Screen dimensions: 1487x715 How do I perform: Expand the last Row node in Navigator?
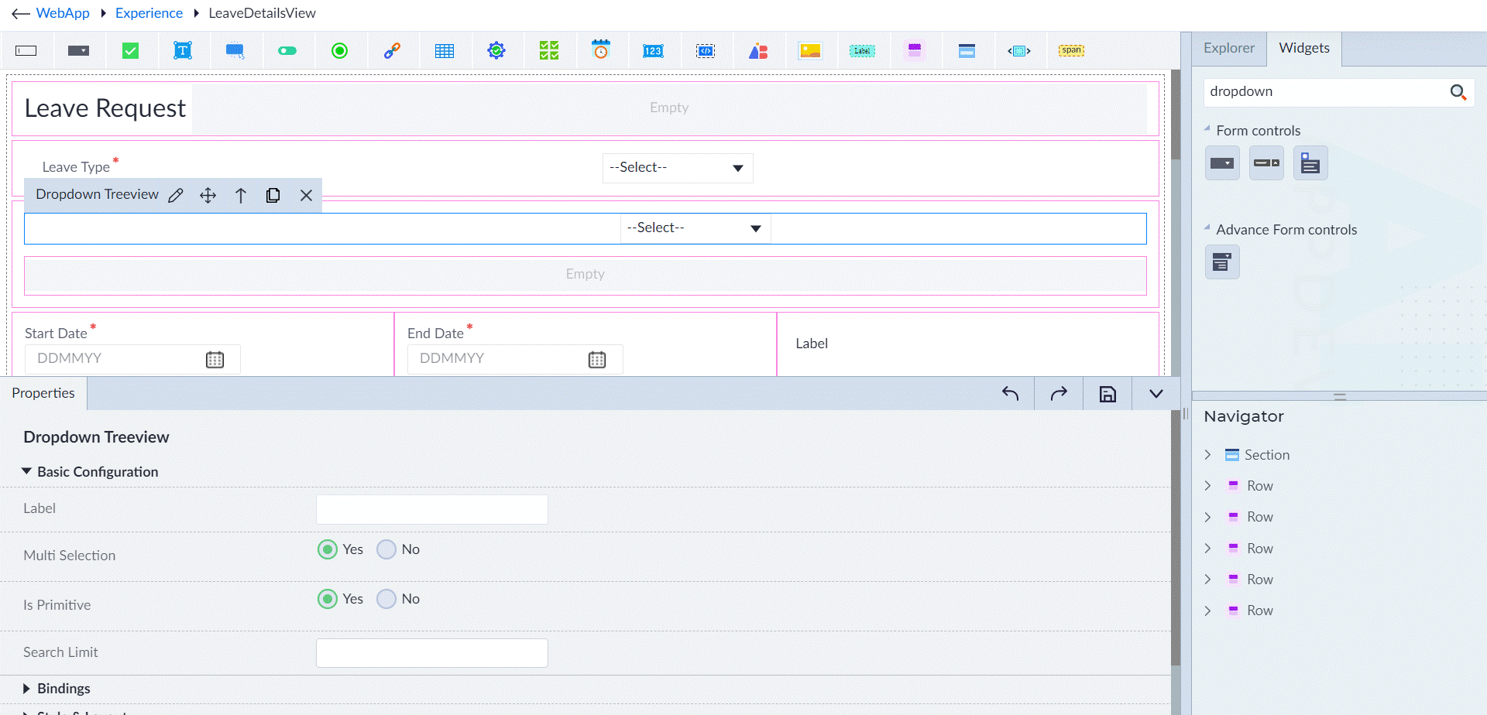click(x=1207, y=611)
